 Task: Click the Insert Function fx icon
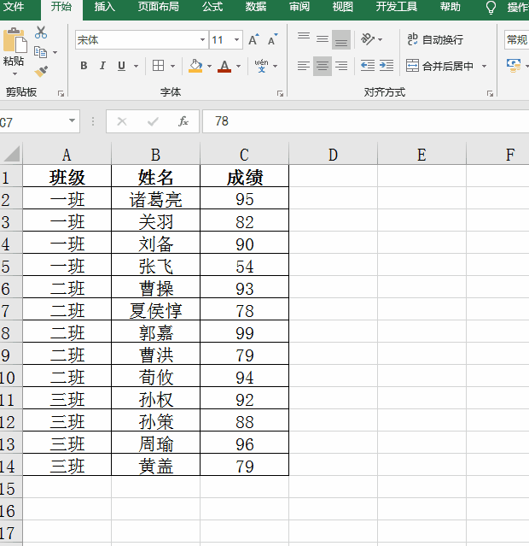pos(183,121)
